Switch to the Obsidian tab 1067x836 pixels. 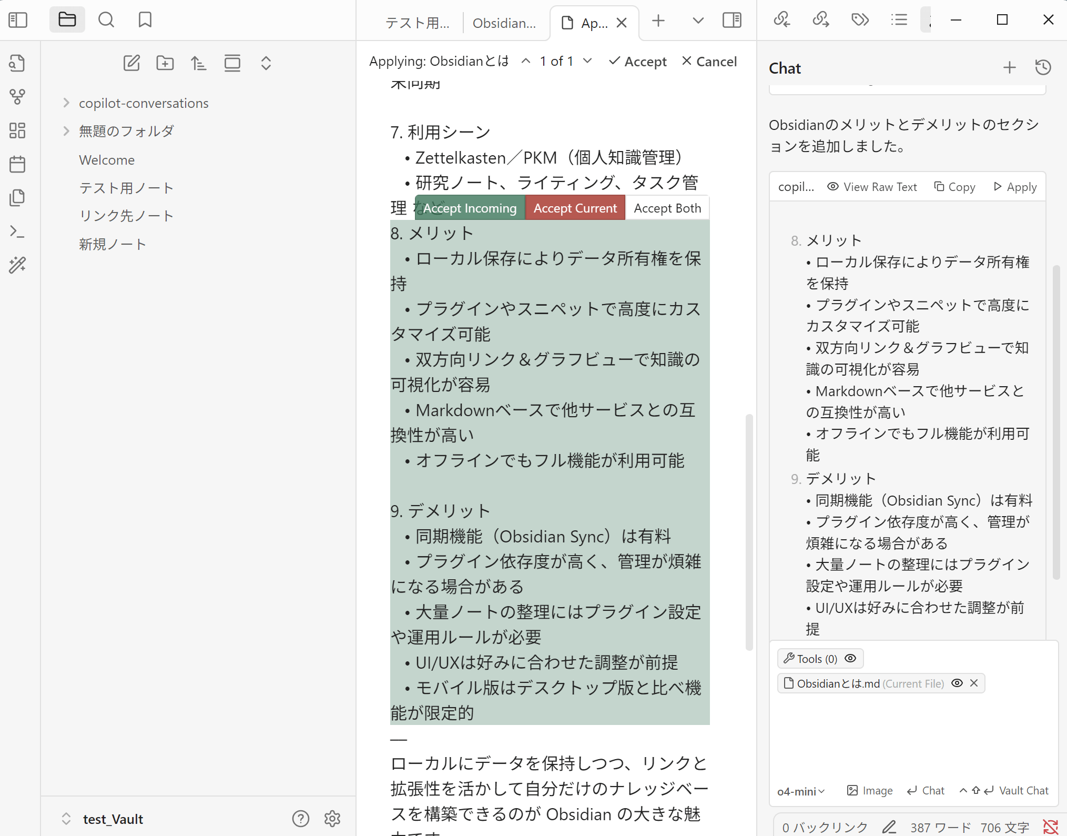tap(504, 23)
